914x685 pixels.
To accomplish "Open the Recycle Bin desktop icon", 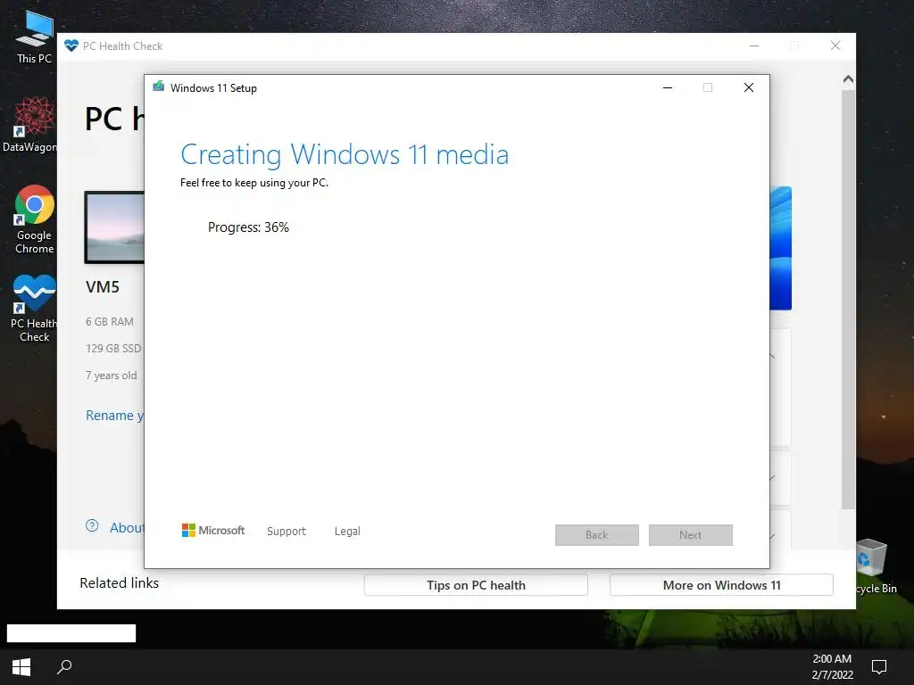I will coord(876,566).
